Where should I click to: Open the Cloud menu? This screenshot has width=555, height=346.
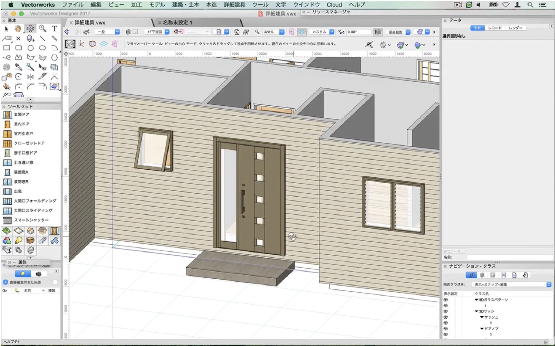[x=334, y=4]
